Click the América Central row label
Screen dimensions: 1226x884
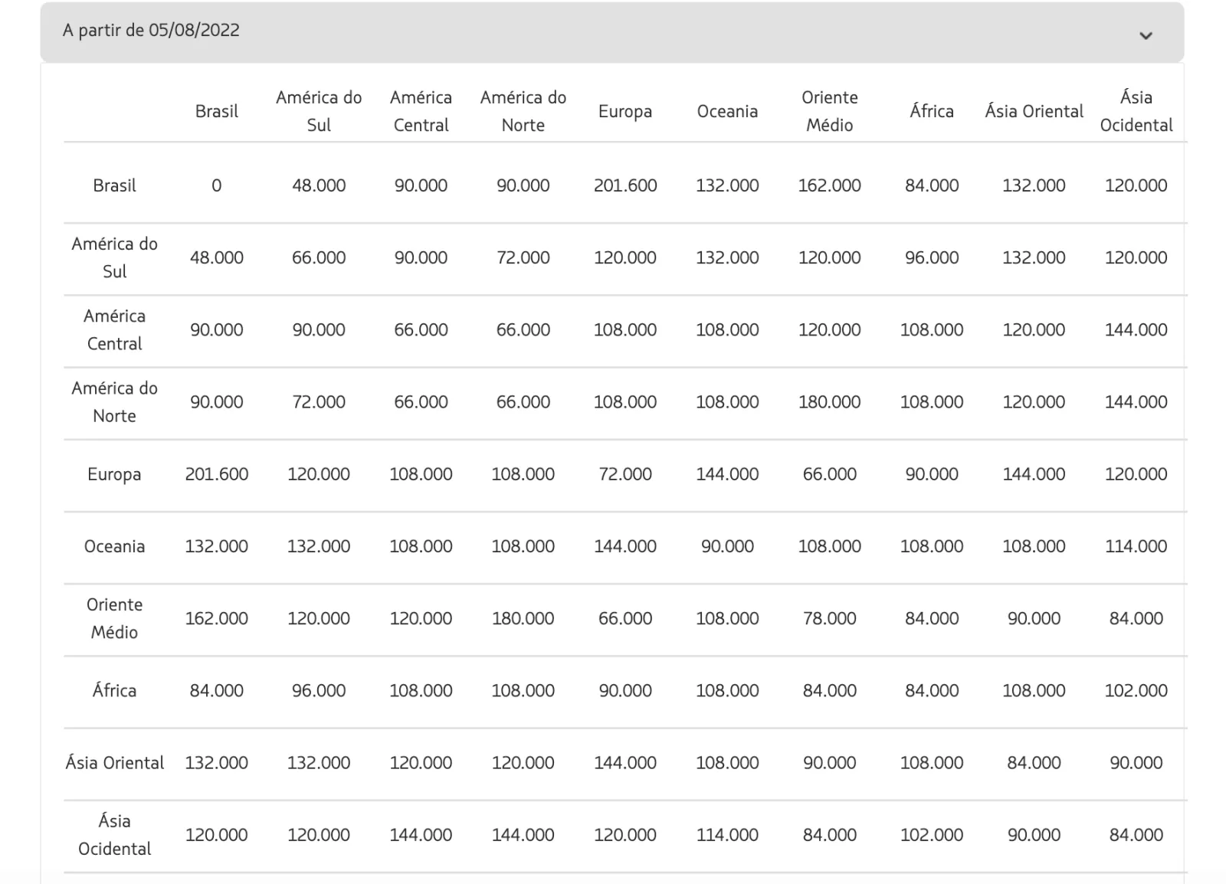(x=114, y=329)
